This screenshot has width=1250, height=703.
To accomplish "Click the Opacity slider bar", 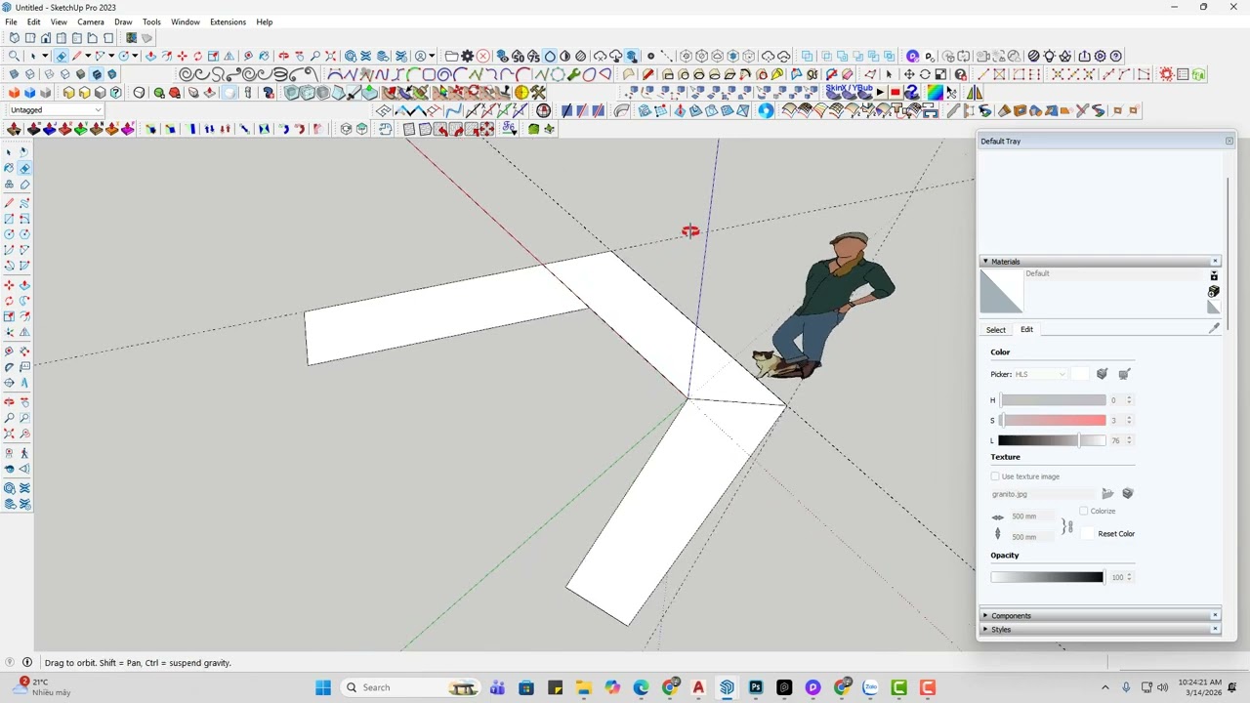I will 1047,577.
